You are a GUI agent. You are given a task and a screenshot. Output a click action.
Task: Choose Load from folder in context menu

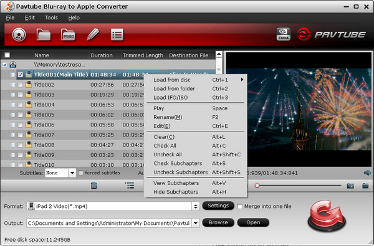[196, 88]
